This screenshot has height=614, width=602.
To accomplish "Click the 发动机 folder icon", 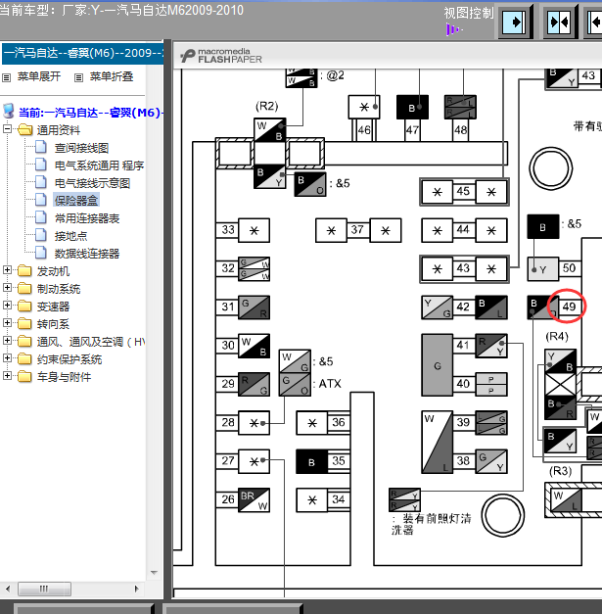I will point(24,271).
